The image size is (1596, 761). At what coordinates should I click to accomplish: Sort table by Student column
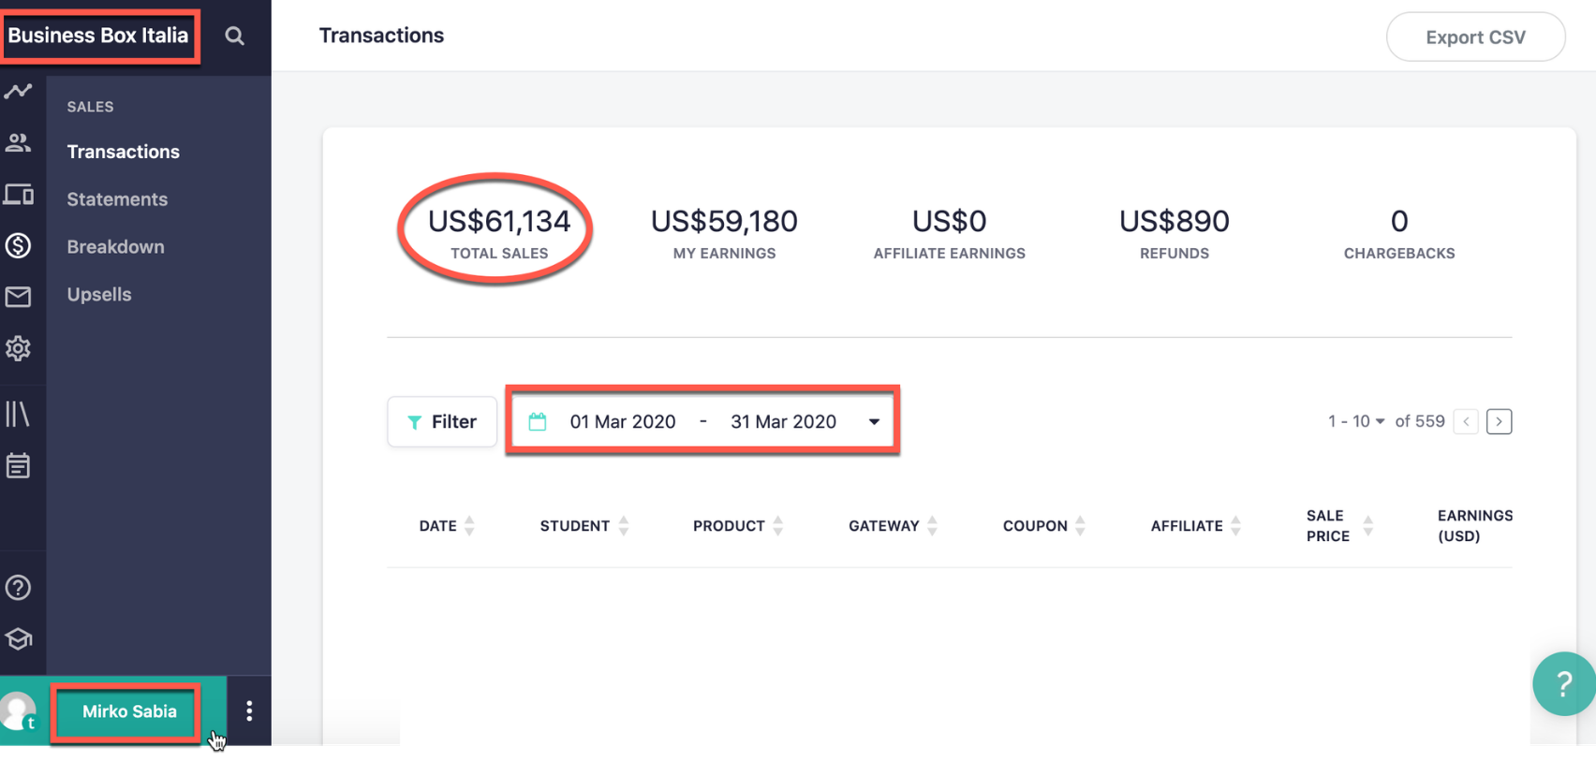point(584,526)
